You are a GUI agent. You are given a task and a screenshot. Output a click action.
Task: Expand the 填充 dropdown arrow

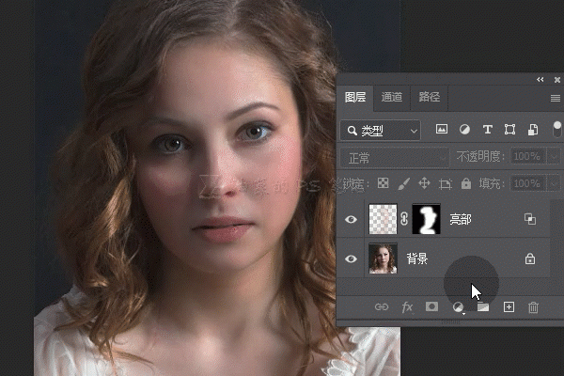(x=554, y=184)
